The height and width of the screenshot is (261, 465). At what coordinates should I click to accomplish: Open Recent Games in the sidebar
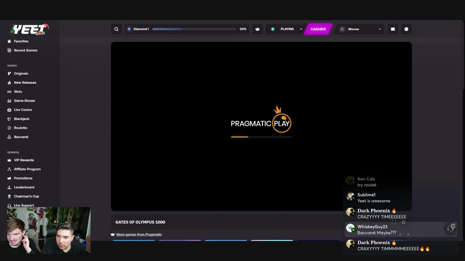click(22, 50)
